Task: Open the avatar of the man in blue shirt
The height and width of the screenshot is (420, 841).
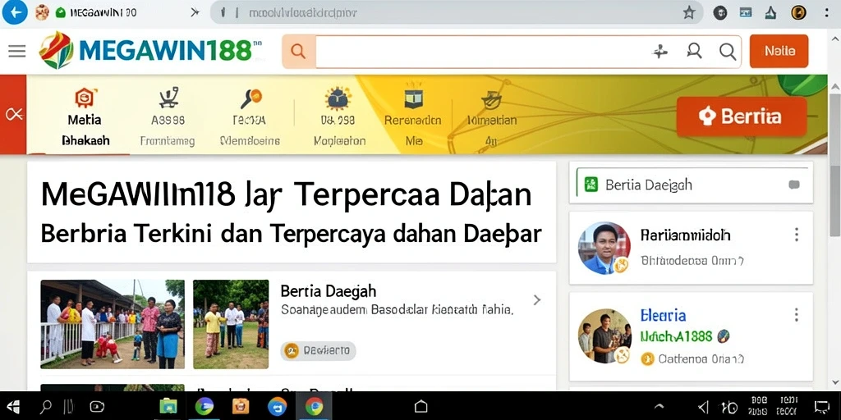Action: [x=604, y=248]
